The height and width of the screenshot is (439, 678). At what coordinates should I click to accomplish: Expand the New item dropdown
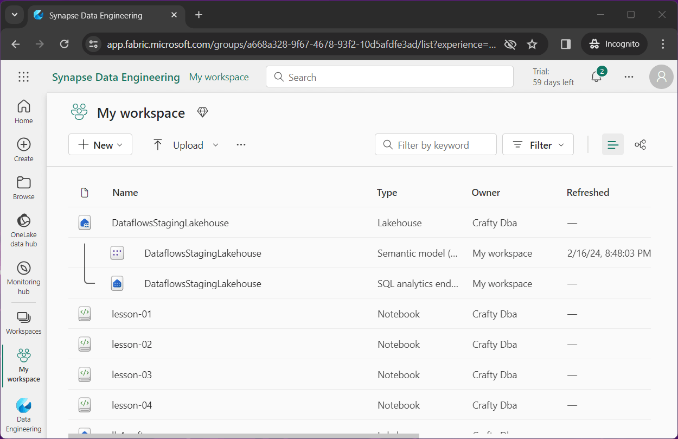(x=100, y=145)
